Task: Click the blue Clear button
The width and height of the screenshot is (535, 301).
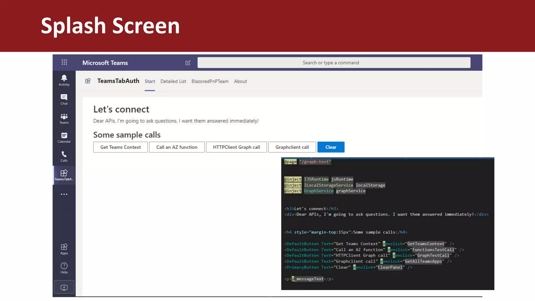Action: point(331,147)
